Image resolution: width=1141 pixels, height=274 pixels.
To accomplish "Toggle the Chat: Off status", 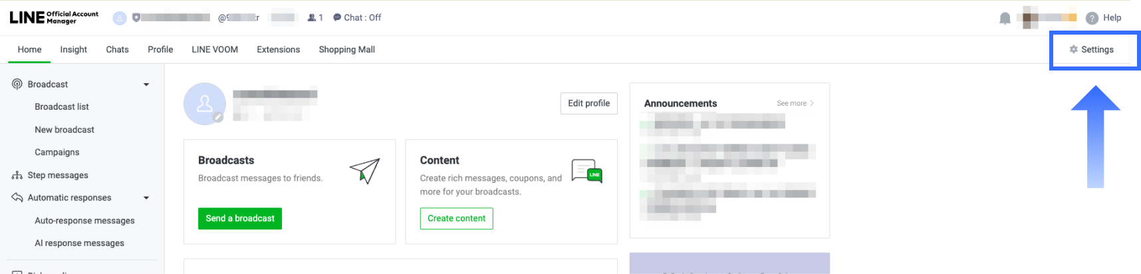I will 357,18.
